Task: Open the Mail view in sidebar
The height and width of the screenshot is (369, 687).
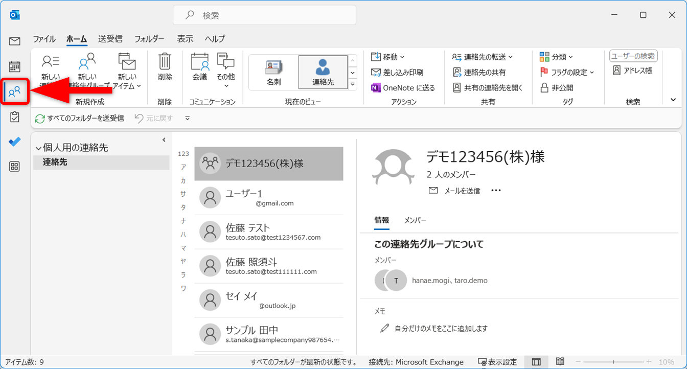Action: click(14, 41)
